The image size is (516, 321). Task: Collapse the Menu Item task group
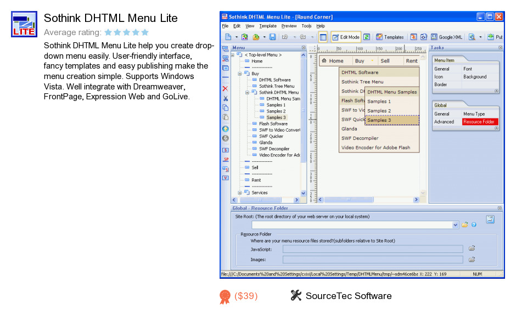coord(496,91)
